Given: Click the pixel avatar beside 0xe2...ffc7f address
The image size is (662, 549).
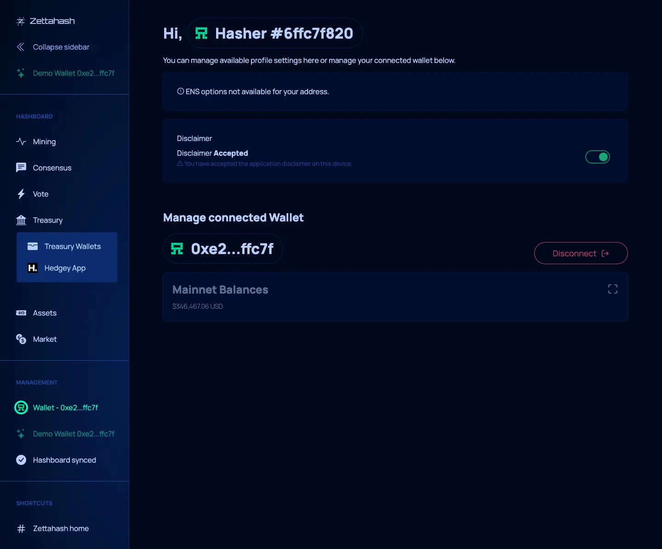Looking at the screenshot, I should [177, 249].
